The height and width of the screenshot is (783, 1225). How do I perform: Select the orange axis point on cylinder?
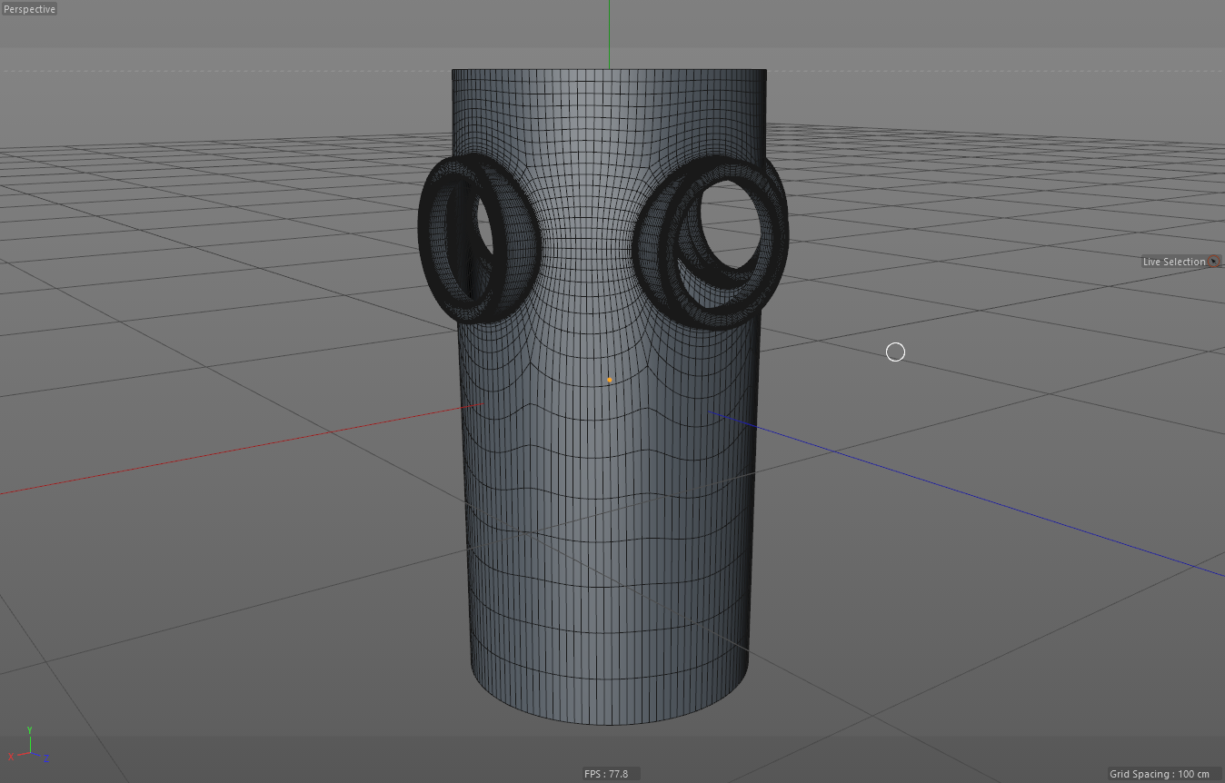point(609,380)
